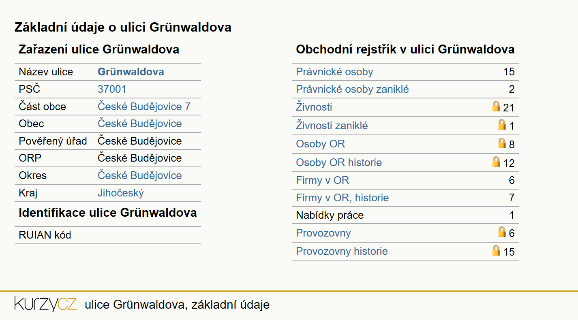Open the Právnické osoby link

(x=334, y=72)
